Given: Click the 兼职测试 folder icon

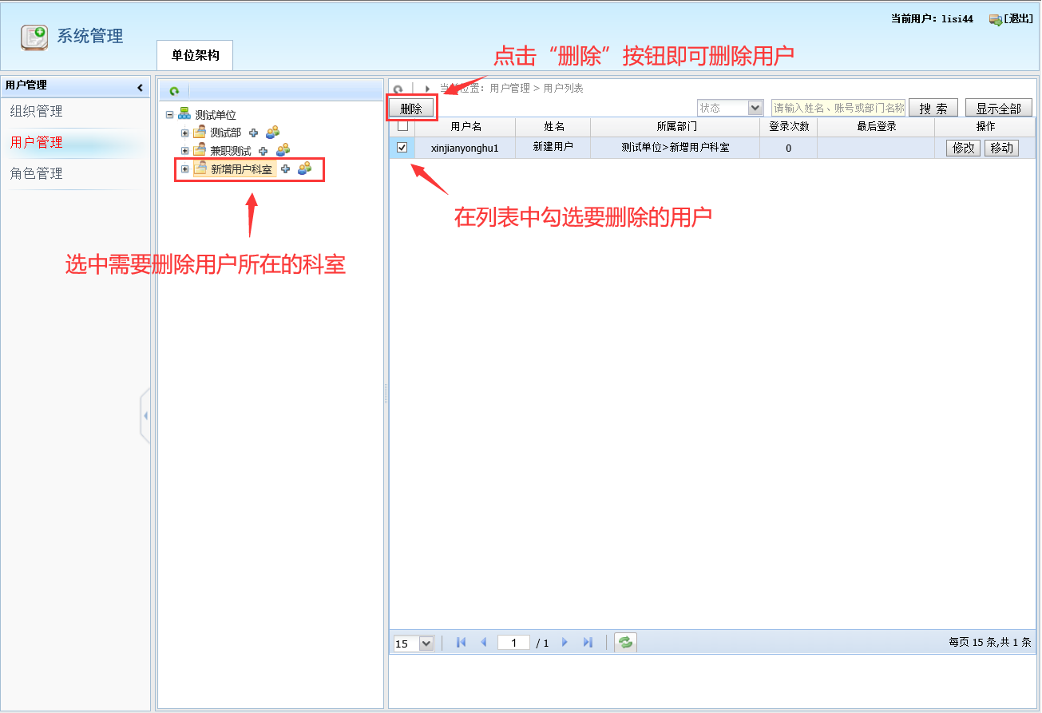Looking at the screenshot, I should point(200,150).
